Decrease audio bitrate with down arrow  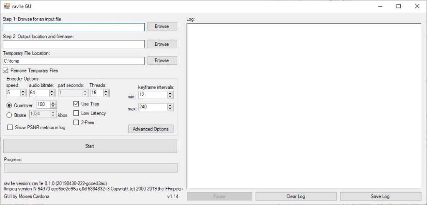click(52, 95)
